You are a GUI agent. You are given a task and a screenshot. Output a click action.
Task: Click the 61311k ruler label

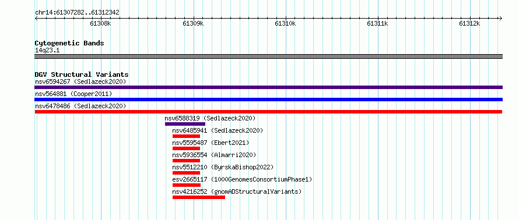click(377, 24)
